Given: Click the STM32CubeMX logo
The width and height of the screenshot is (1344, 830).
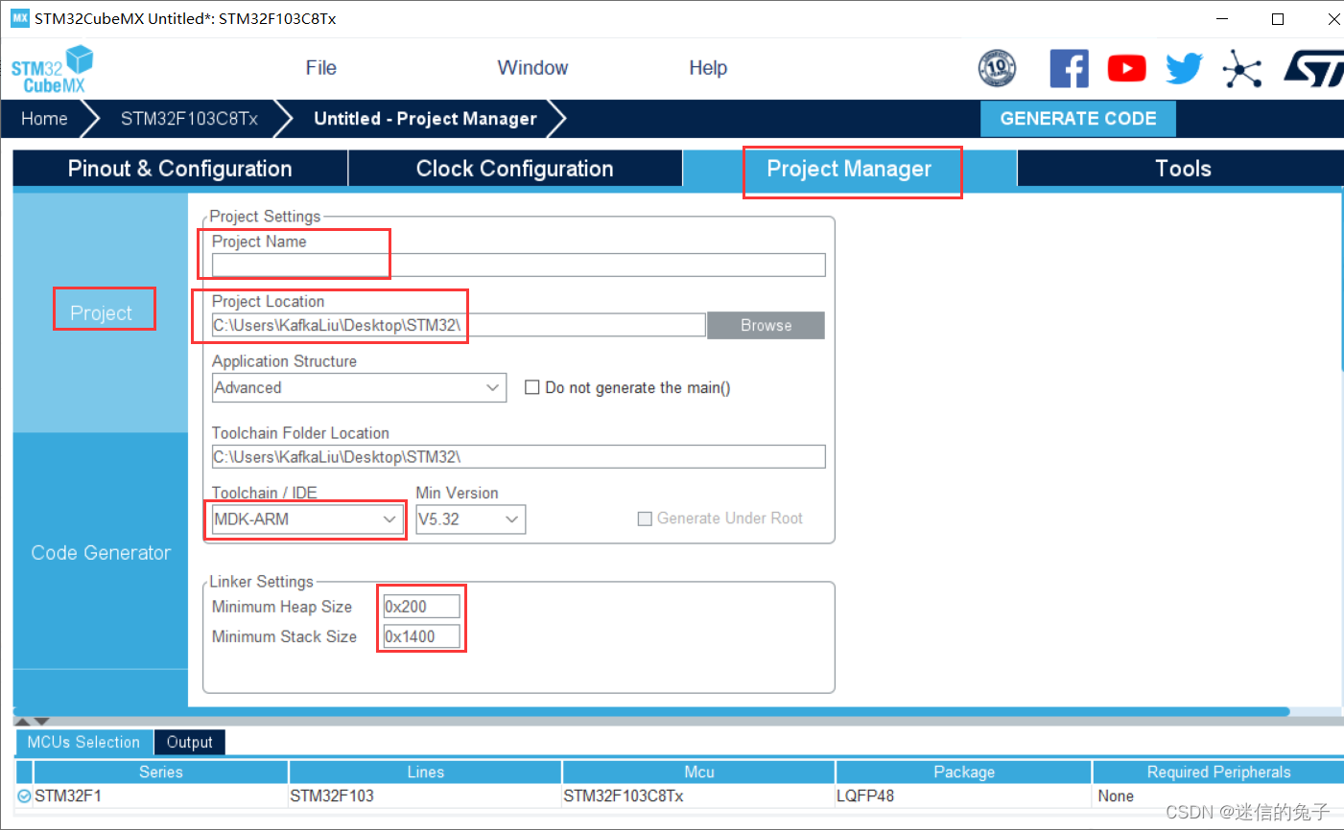Looking at the screenshot, I should (52, 69).
